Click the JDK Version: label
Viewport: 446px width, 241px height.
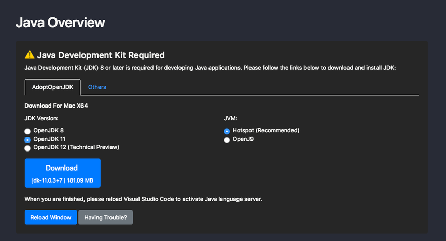point(41,118)
